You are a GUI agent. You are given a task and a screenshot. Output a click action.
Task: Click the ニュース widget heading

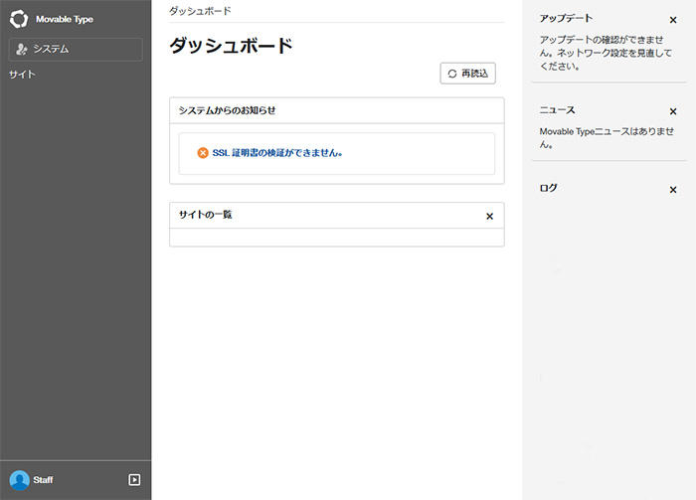click(557, 110)
